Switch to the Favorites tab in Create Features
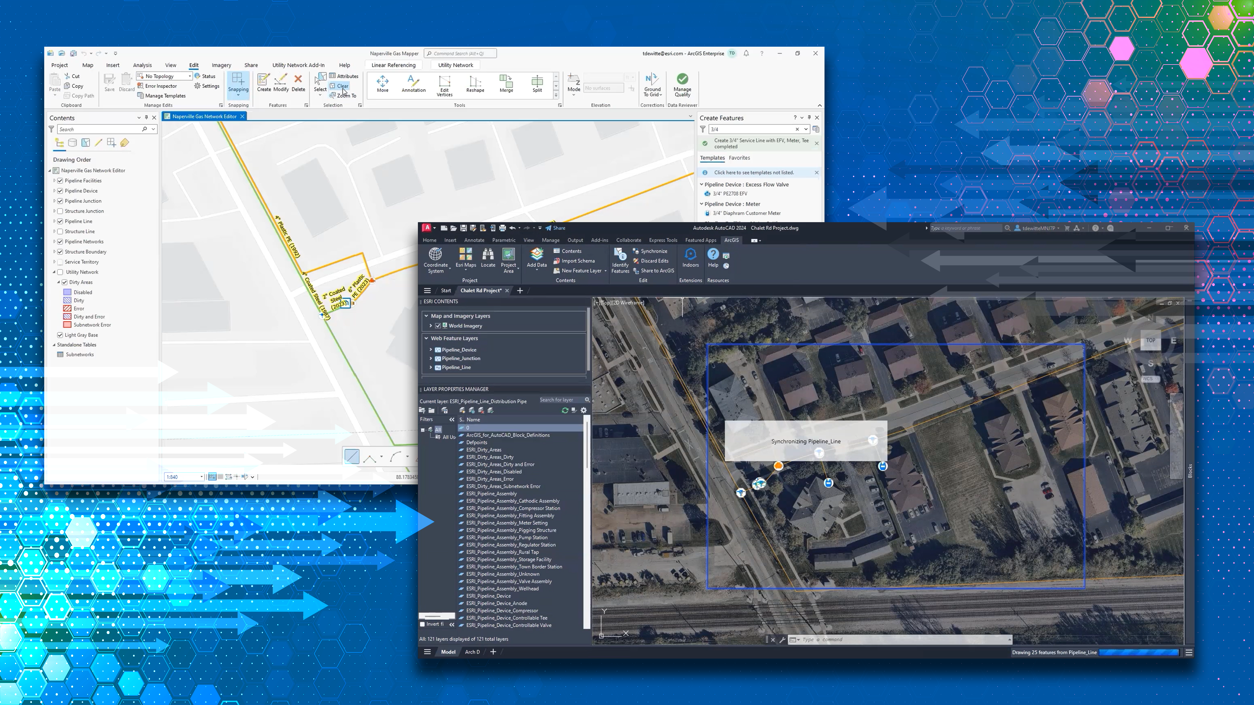Viewport: 1254px width, 705px height. click(x=739, y=158)
